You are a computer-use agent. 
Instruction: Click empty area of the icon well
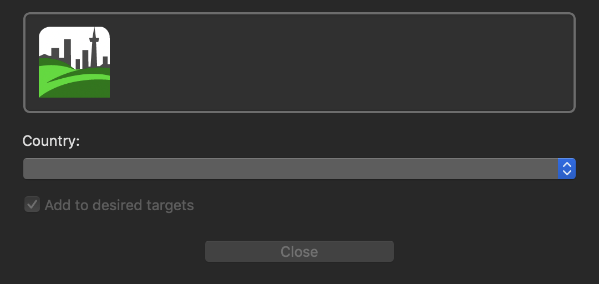click(340, 63)
